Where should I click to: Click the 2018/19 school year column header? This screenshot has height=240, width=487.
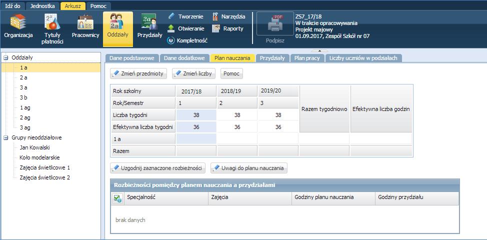point(237,91)
